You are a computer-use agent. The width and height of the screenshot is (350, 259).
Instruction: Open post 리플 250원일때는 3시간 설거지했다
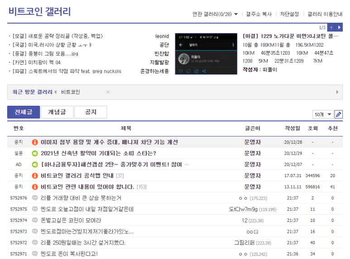click(x=83, y=243)
